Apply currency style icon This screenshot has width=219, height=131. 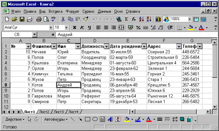(130, 27)
